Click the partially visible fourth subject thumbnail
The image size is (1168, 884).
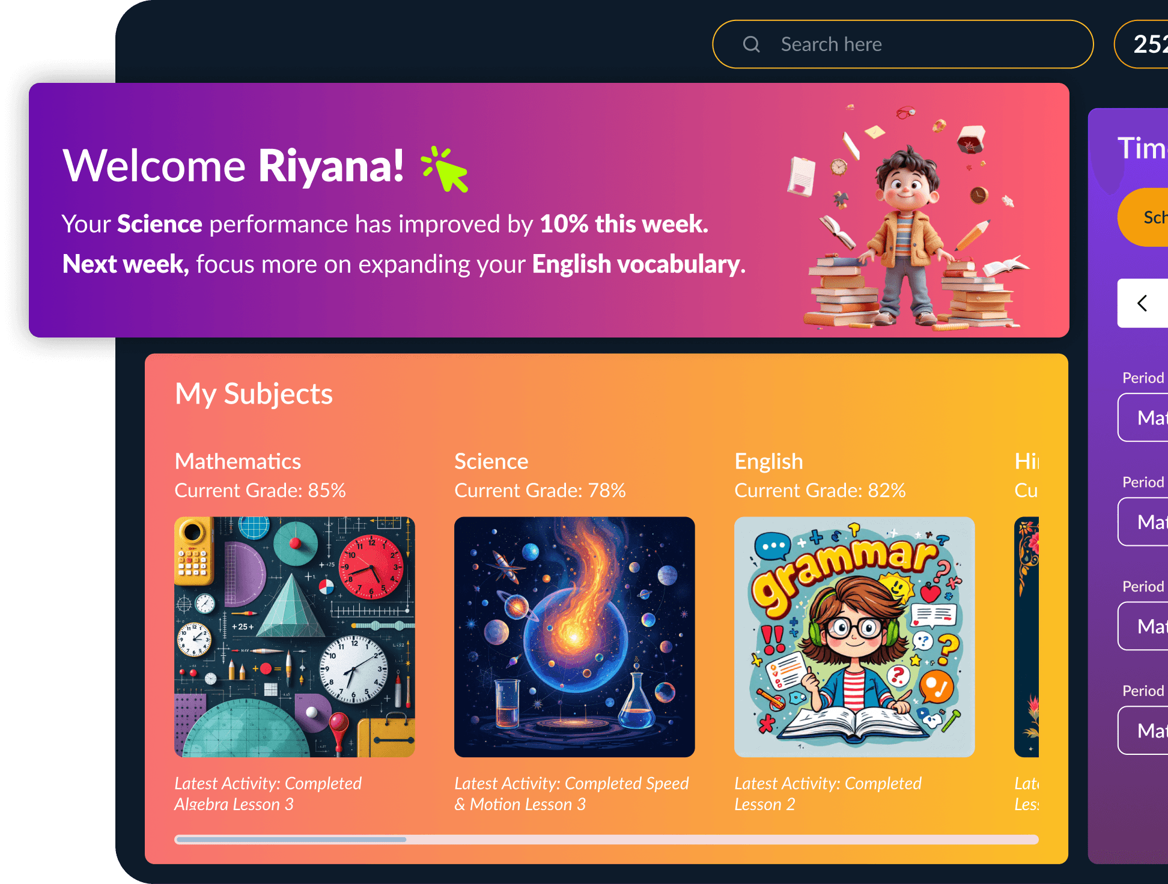click(1026, 637)
